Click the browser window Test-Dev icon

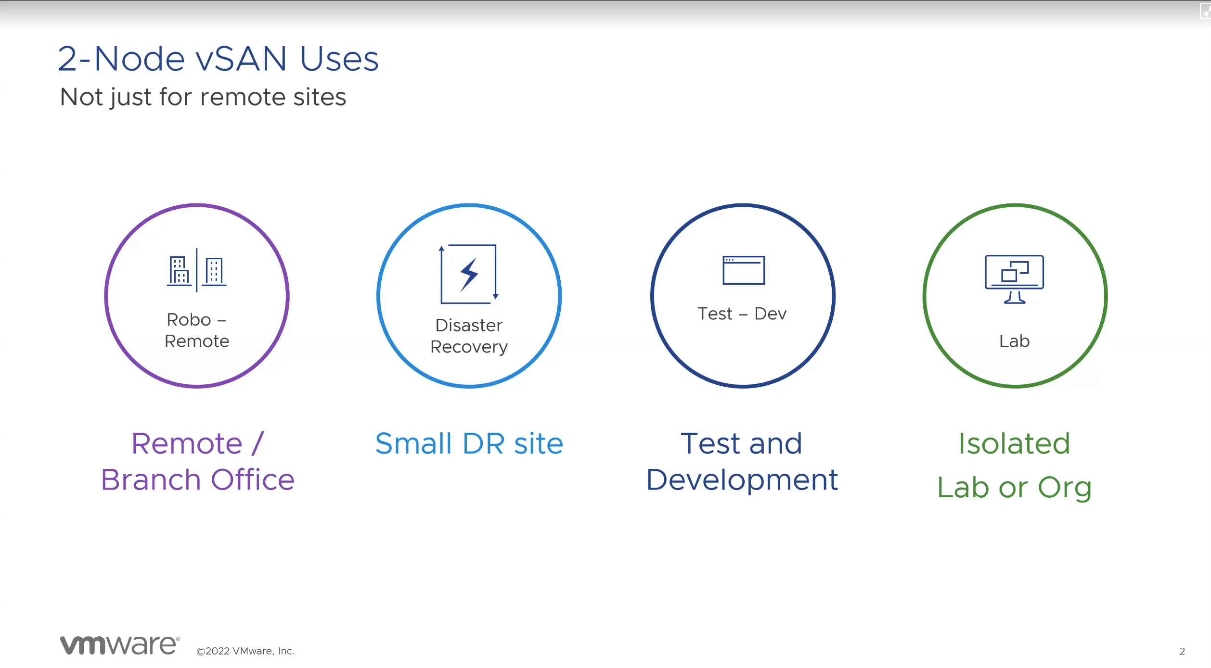click(743, 270)
